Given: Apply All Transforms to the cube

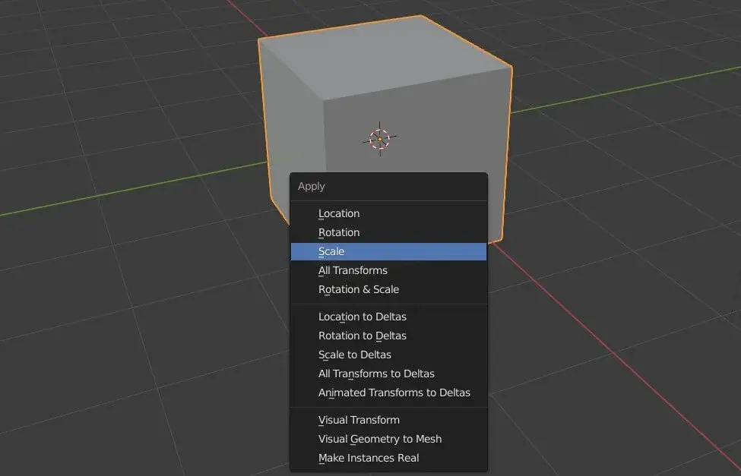Looking at the screenshot, I should (388, 270).
